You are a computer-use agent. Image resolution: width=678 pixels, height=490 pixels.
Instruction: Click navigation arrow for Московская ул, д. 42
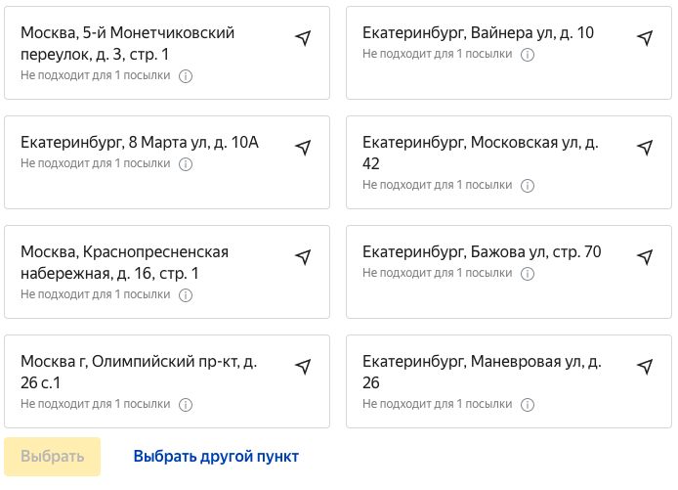(x=645, y=148)
